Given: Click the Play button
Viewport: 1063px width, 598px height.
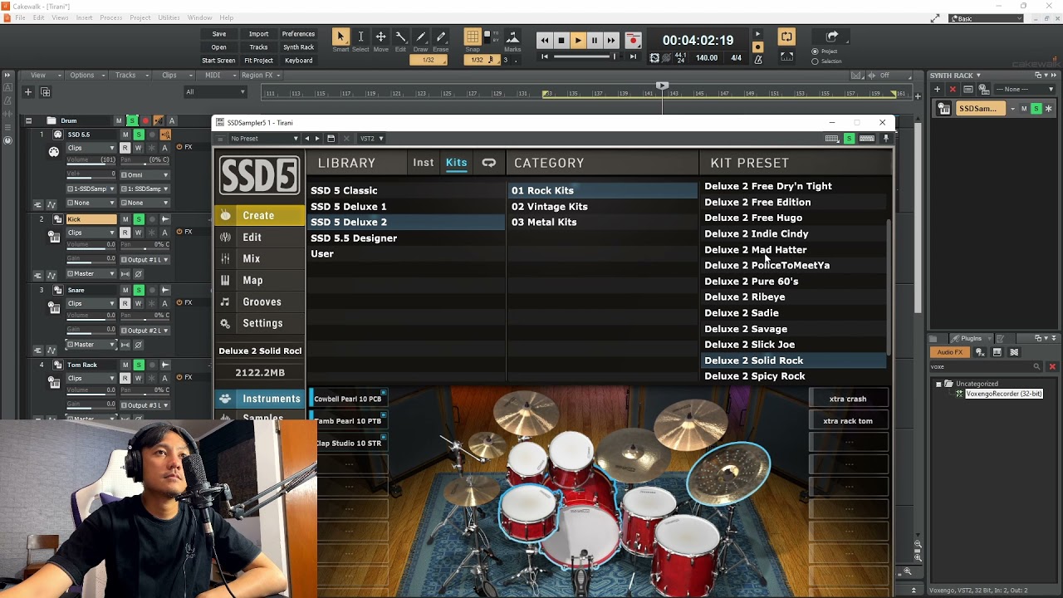Looking at the screenshot, I should [x=578, y=40].
